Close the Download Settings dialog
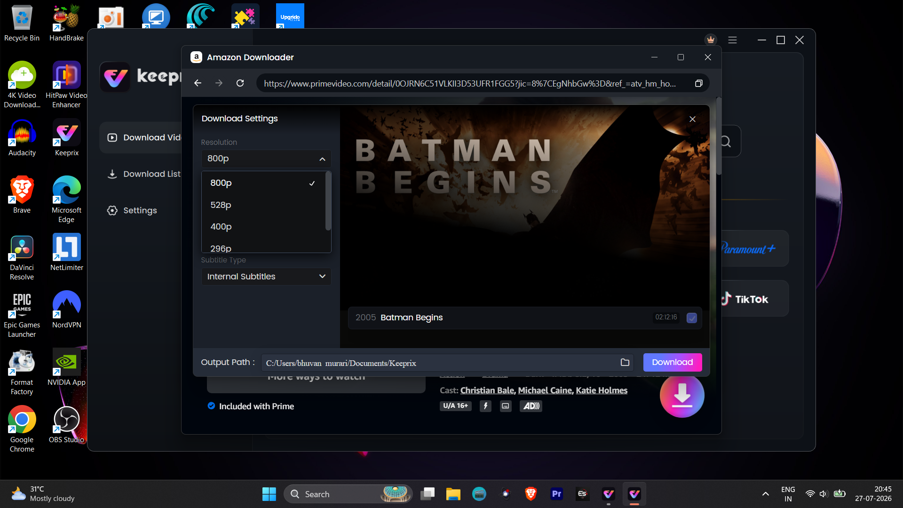 point(692,119)
